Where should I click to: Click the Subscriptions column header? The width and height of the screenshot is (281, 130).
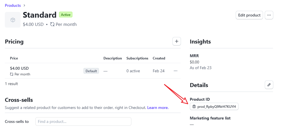[x=137, y=58]
